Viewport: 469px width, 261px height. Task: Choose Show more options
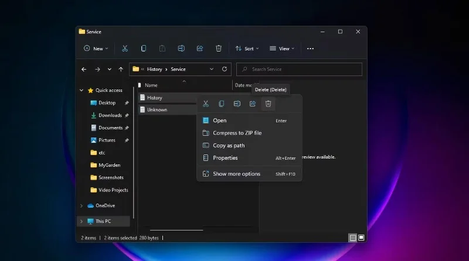pyautogui.click(x=250, y=174)
